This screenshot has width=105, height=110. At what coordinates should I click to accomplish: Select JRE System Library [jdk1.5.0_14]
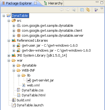pyautogui.click(x=42, y=56)
